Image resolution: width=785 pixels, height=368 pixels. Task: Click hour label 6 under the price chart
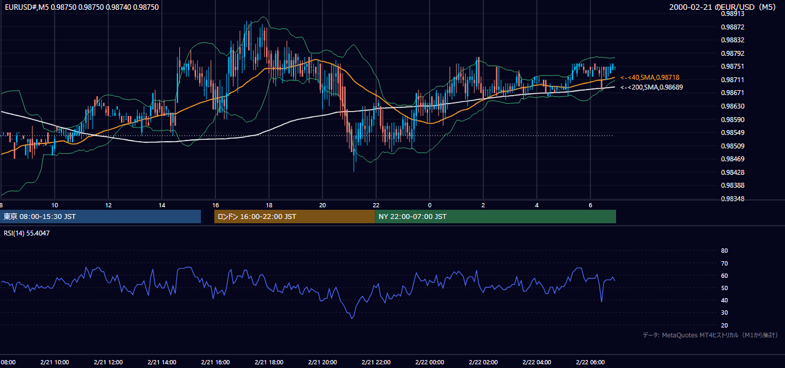[590, 205]
